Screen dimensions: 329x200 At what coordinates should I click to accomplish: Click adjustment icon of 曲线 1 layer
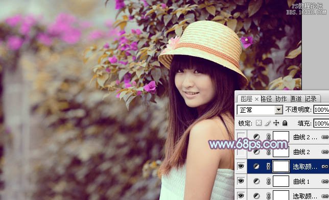256,181
